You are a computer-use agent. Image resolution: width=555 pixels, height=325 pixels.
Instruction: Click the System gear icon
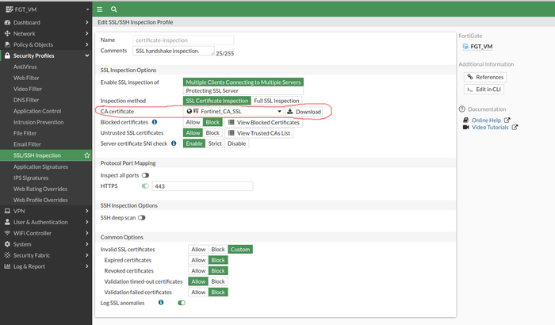coord(7,244)
